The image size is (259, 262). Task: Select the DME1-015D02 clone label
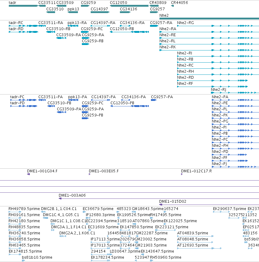tap(173, 201)
